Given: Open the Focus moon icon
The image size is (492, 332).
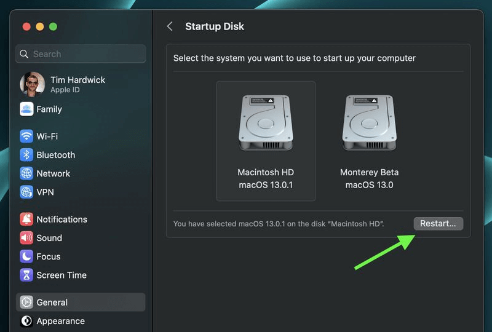Looking at the screenshot, I should 26,256.
